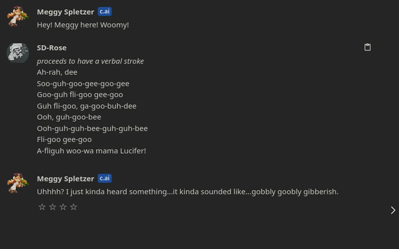Image resolution: width=399 pixels, height=249 pixels.
Task: Click the "A-fliguh woo-wa mama Lucifer!" line
Action: pos(91,150)
